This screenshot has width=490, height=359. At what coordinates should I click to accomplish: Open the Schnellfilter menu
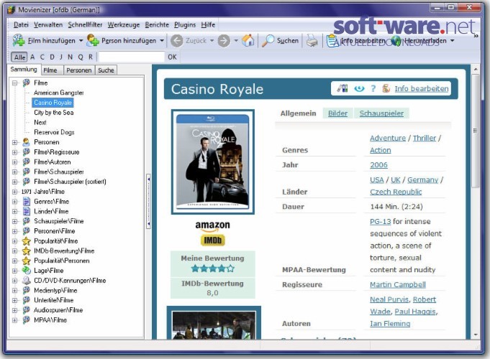85,24
